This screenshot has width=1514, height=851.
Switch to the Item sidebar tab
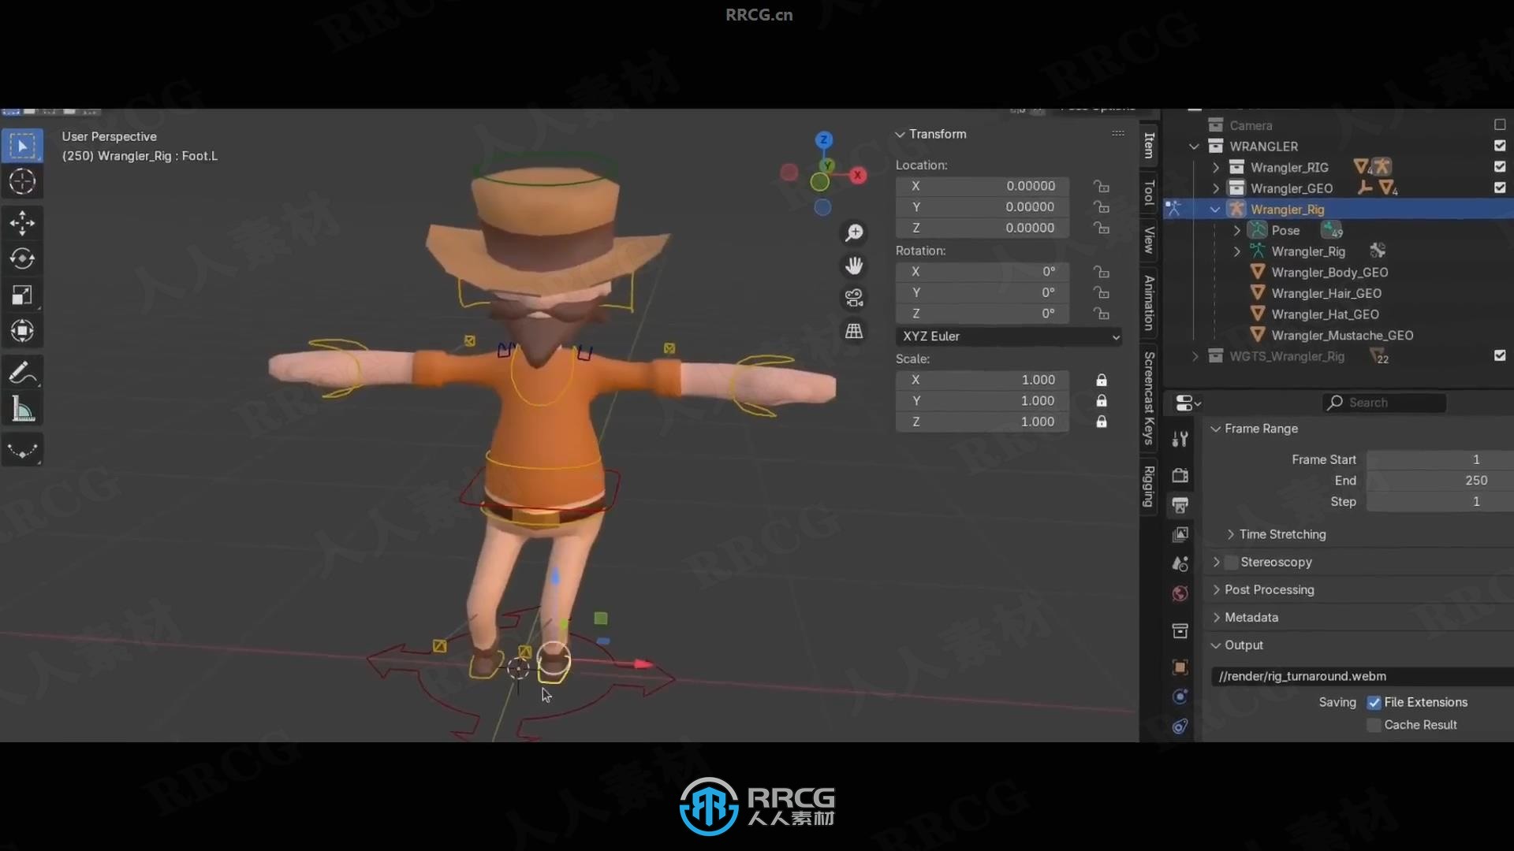pos(1150,145)
